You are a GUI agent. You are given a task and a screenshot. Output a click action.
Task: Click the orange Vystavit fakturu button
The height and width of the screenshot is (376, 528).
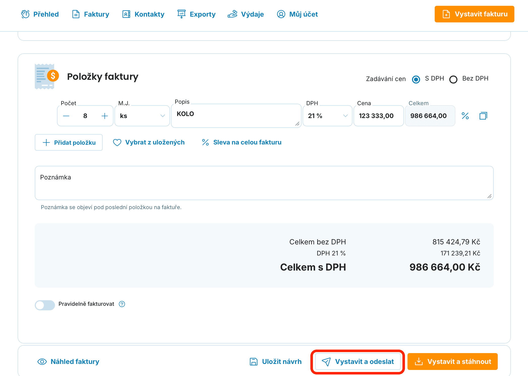(474, 14)
